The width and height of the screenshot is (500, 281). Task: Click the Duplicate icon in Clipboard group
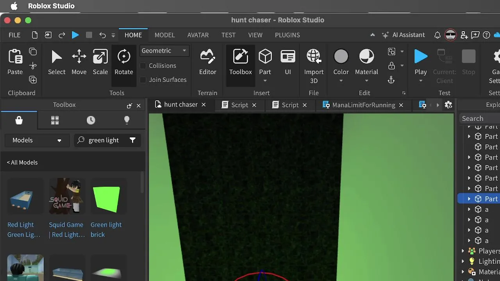coord(33,80)
